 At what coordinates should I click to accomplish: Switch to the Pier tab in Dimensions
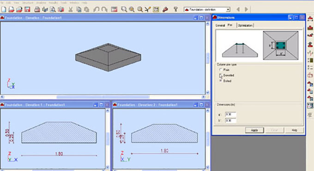click(x=230, y=25)
